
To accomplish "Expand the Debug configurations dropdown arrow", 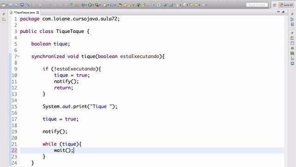I will point(86,5).
